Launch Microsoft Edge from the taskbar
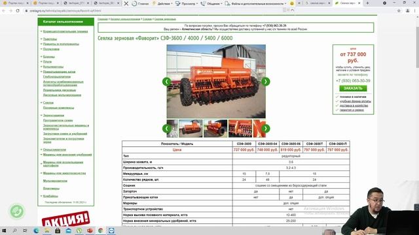This screenshot has height=235, width=419. click(36, 230)
